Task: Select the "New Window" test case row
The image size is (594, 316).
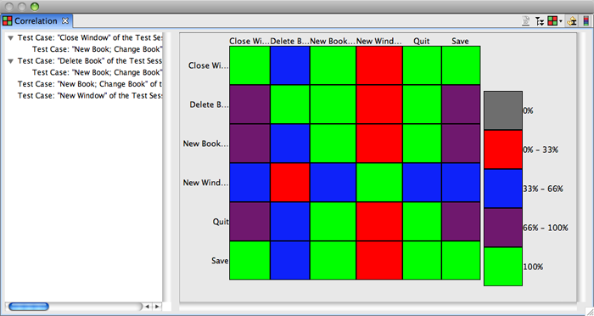Action: tap(90, 96)
